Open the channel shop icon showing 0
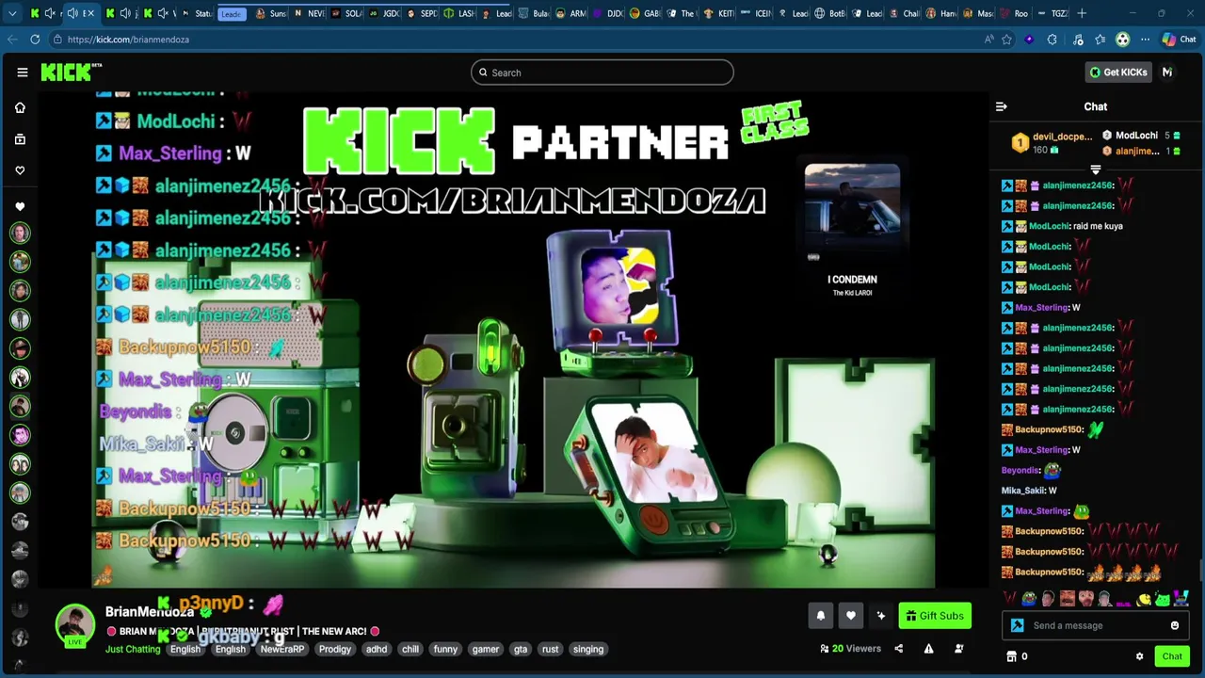Screen dimensions: 1205x678 pyautogui.click(x=1017, y=656)
